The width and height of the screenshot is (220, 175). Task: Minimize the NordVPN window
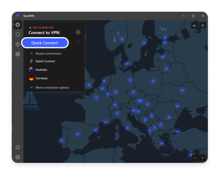[183, 16]
